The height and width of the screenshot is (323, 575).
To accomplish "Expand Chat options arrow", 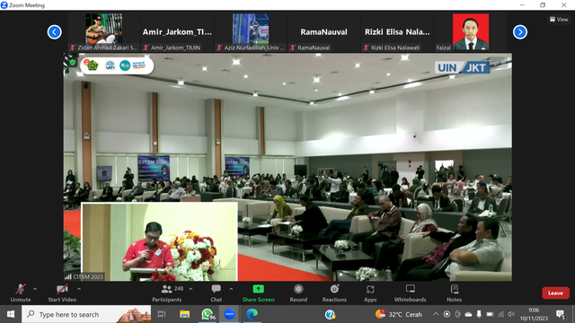I will pos(231,289).
